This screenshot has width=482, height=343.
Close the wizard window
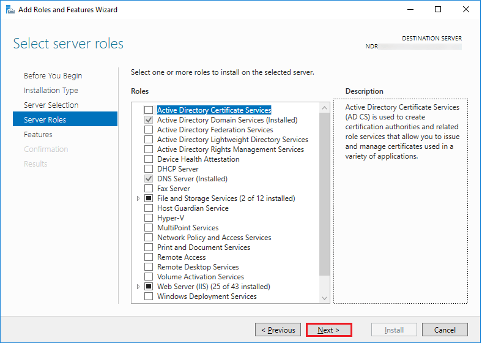[466, 10]
